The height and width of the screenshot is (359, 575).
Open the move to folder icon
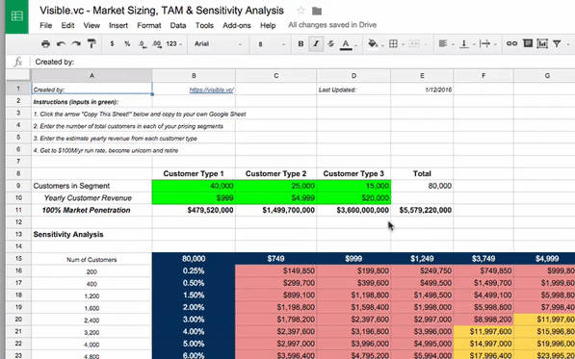click(x=317, y=11)
